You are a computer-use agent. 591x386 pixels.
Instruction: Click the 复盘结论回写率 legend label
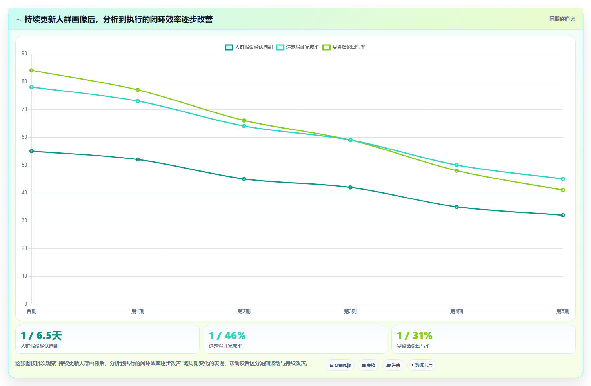pos(349,47)
